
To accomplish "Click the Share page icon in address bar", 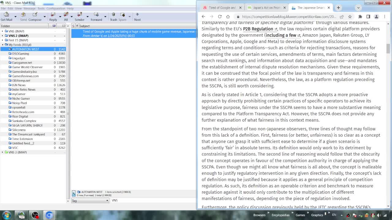I will 342,16.
